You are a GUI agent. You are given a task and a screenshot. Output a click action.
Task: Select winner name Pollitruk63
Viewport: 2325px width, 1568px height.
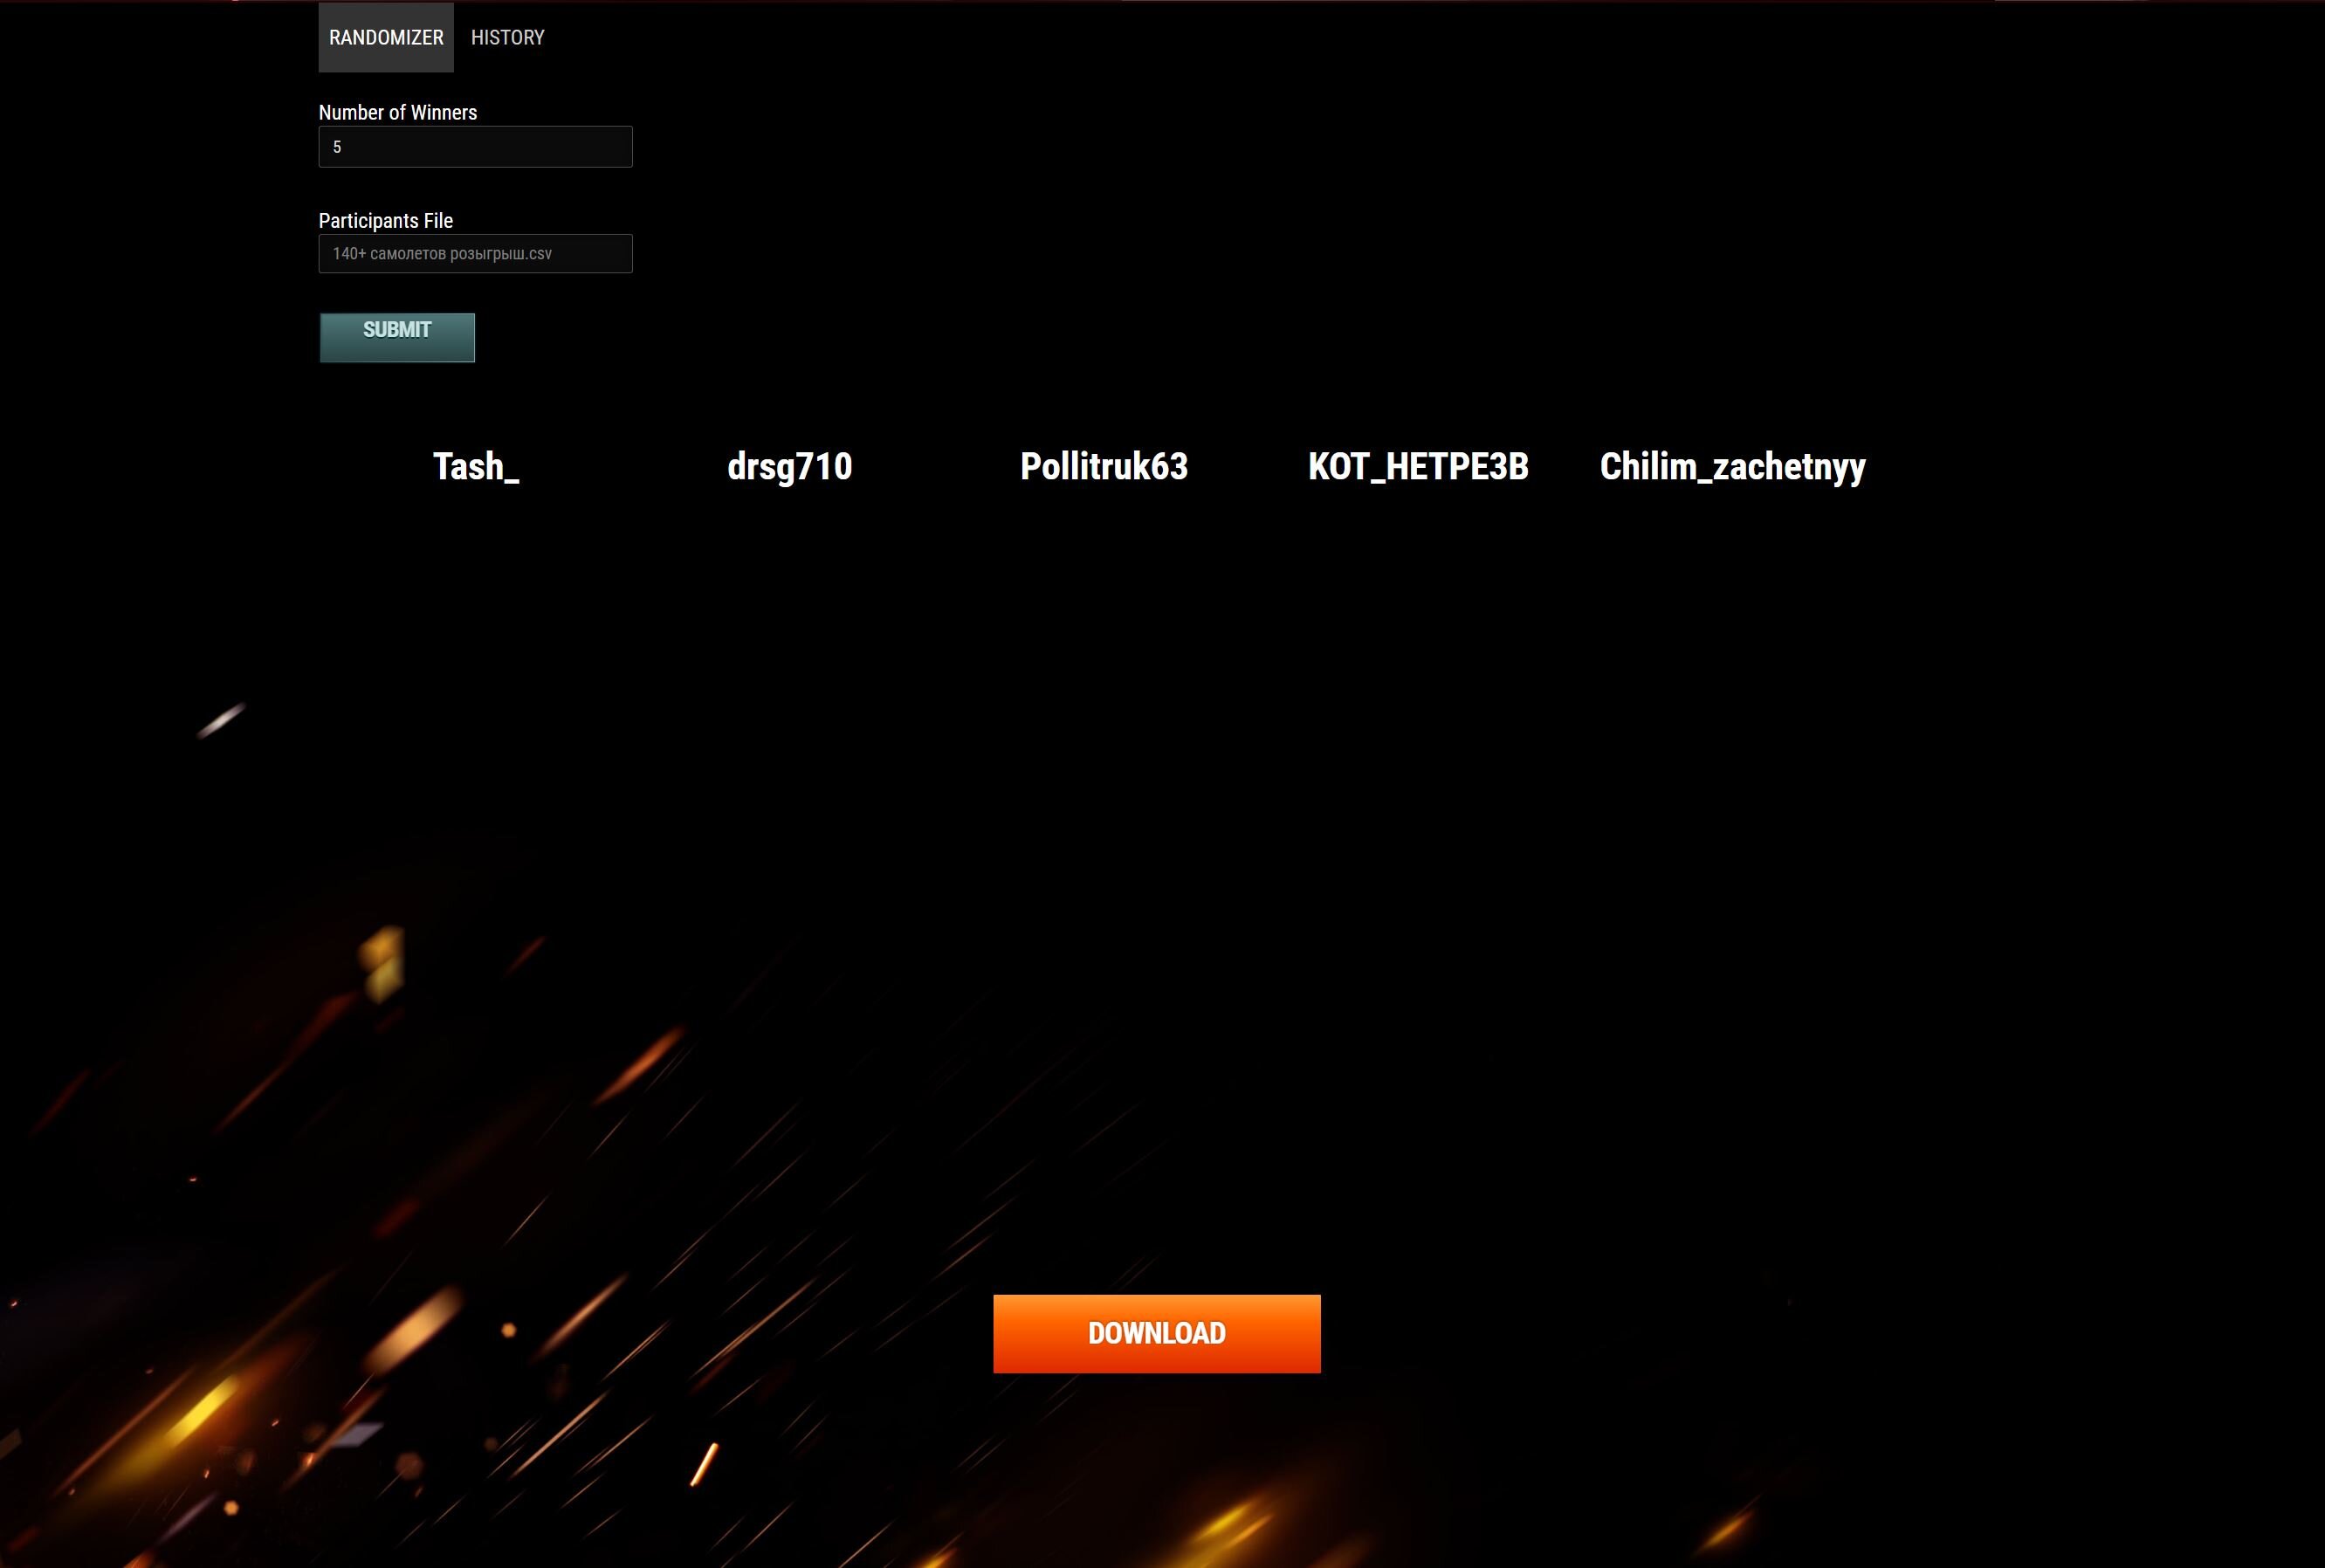[1104, 467]
